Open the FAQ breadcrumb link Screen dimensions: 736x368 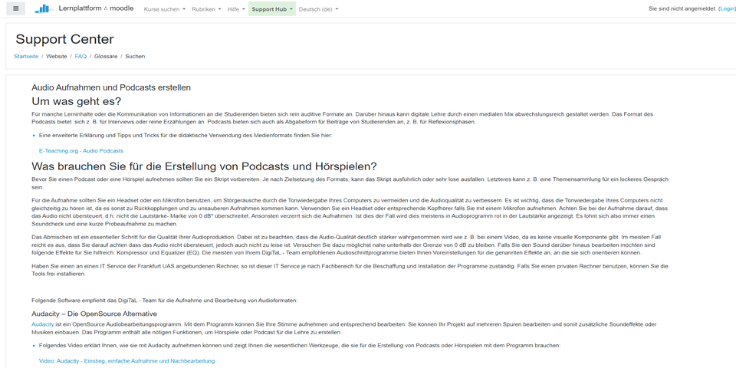[80, 56]
